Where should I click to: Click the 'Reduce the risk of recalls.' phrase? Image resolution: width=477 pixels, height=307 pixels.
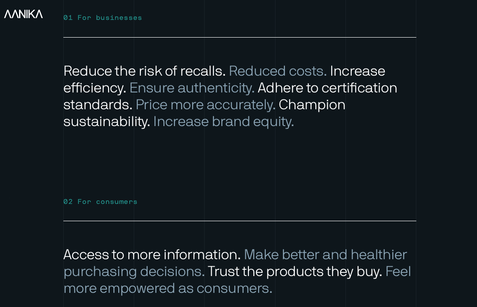(x=144, y=71)
